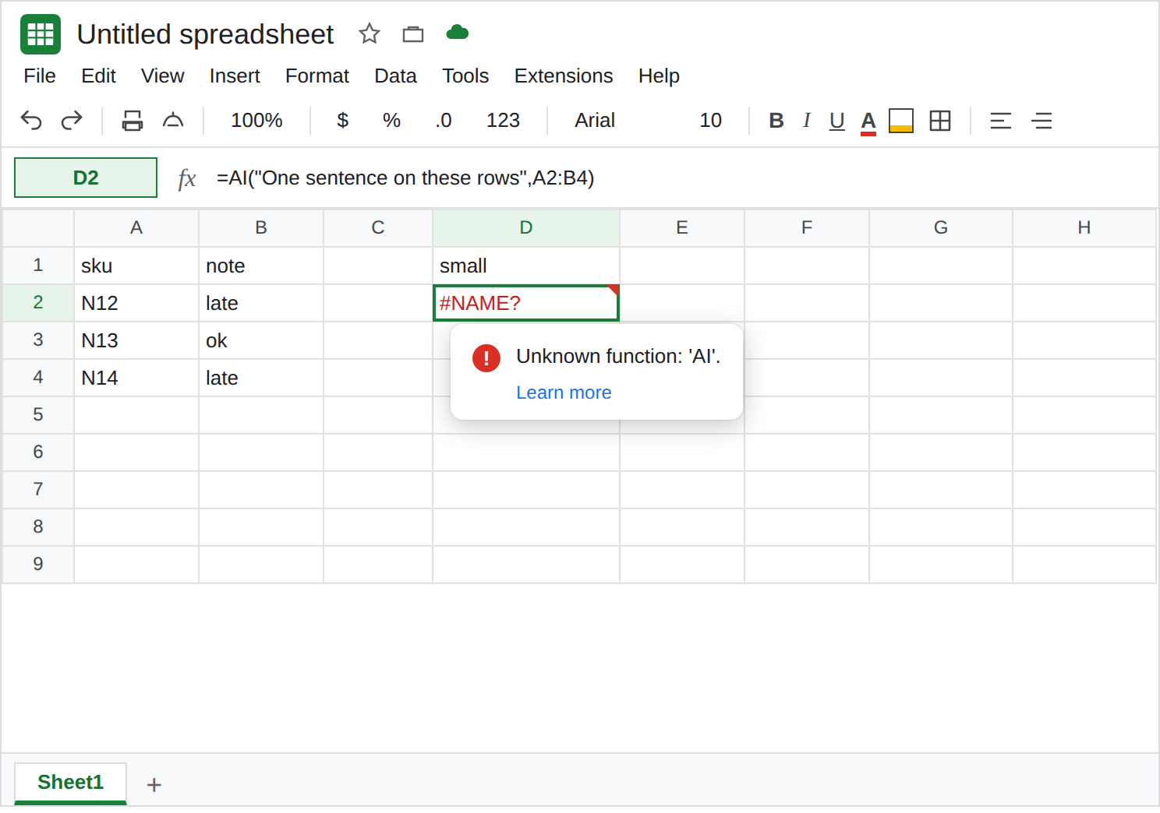This screenshot has height=813, width=1160.
Task: Add a new sheet with plus button
Action: (x=154, y=785)
